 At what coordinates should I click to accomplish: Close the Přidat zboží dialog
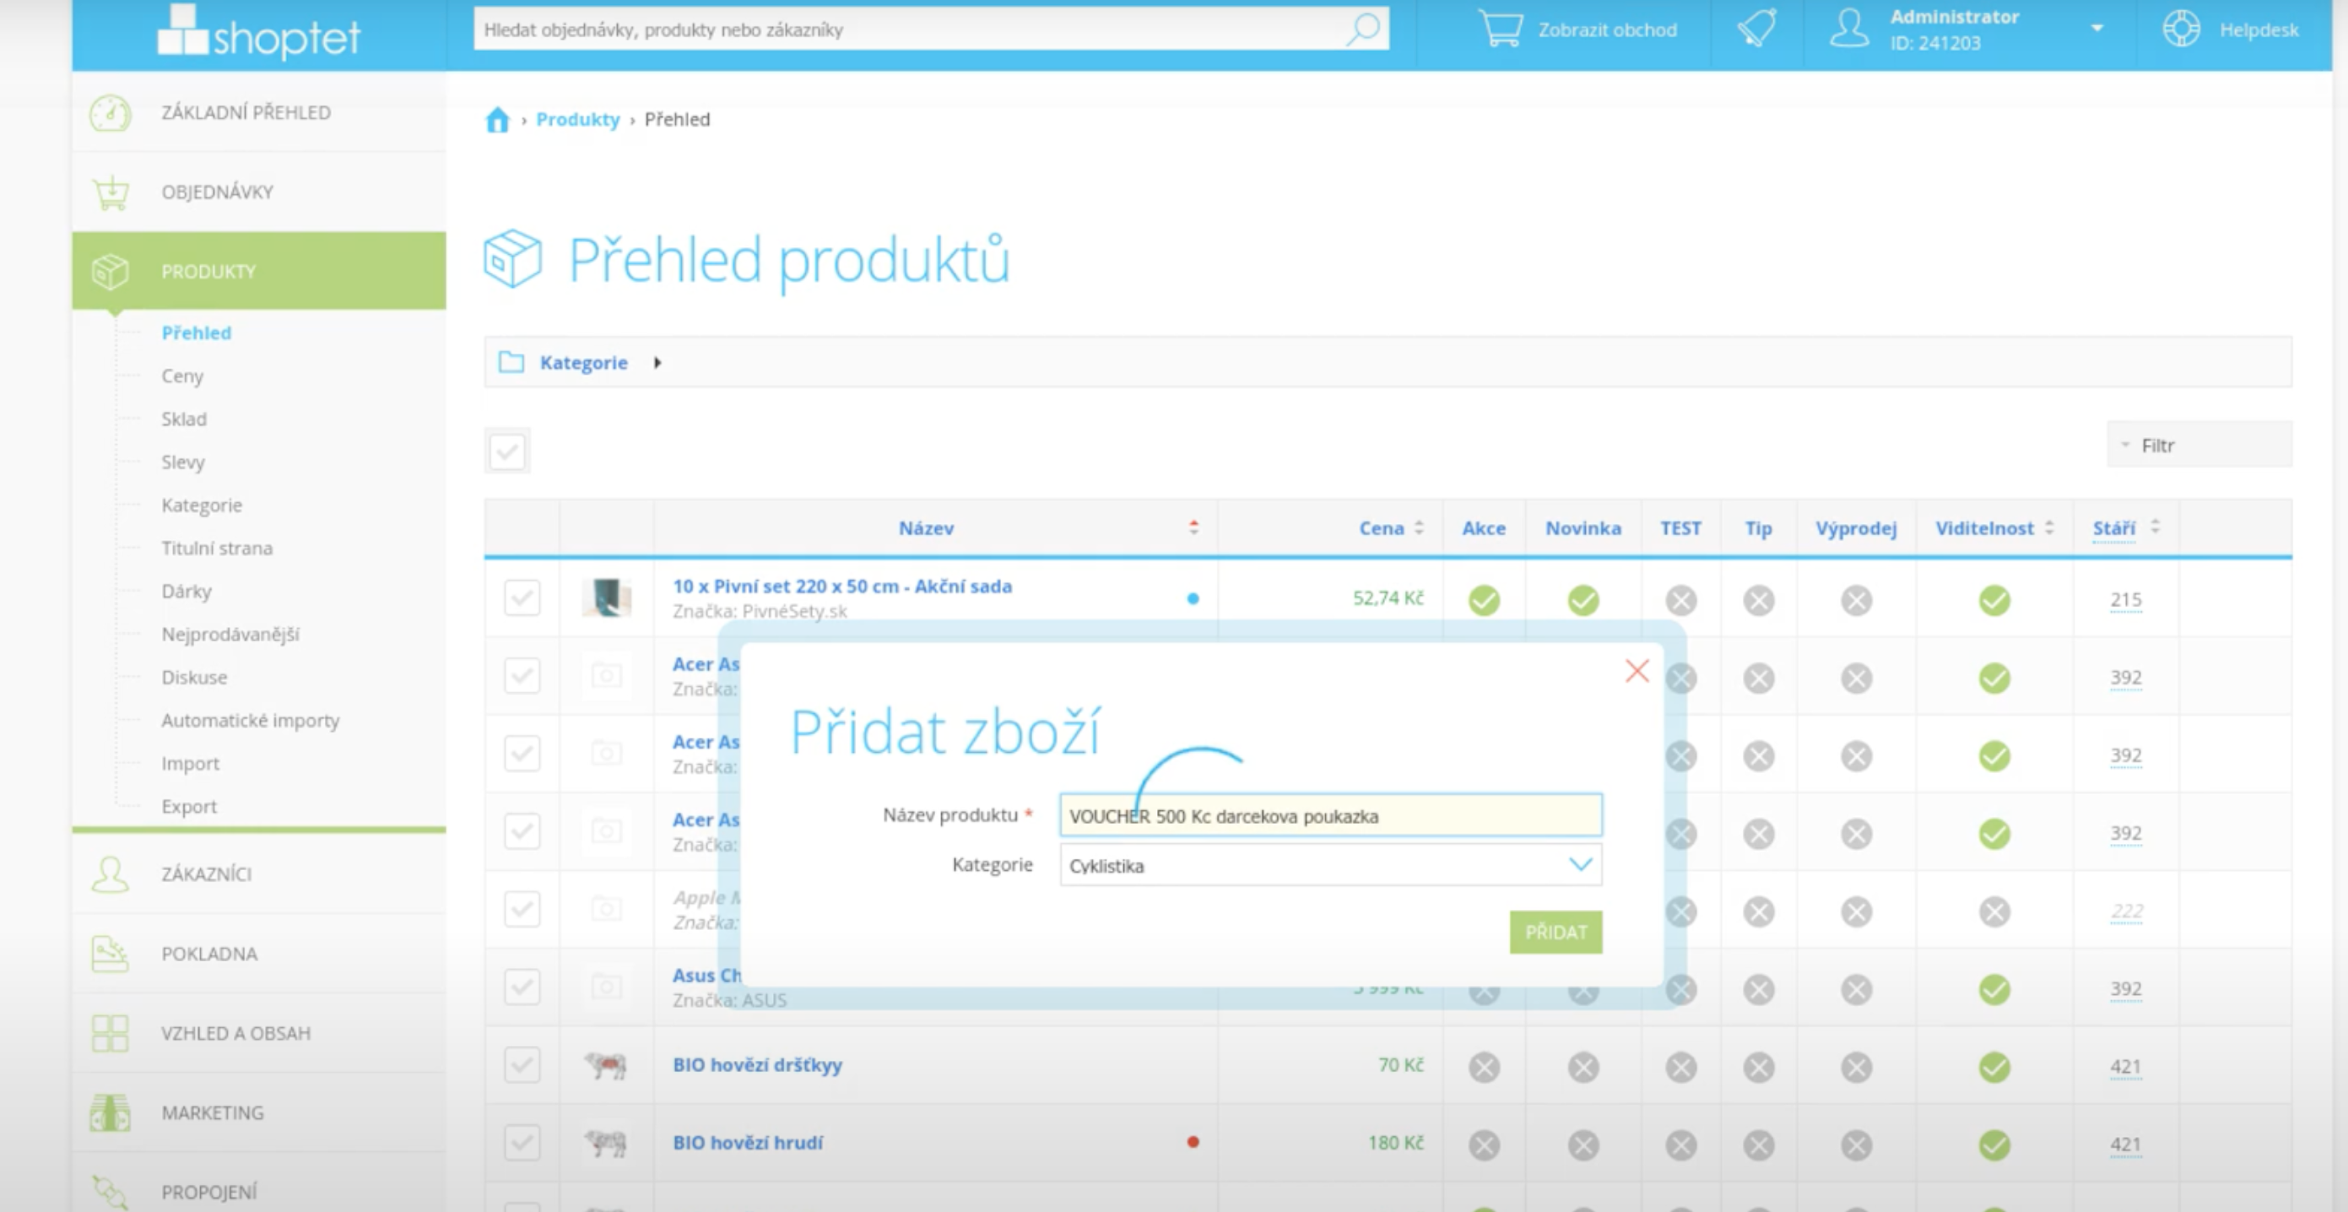point(1637,672)
